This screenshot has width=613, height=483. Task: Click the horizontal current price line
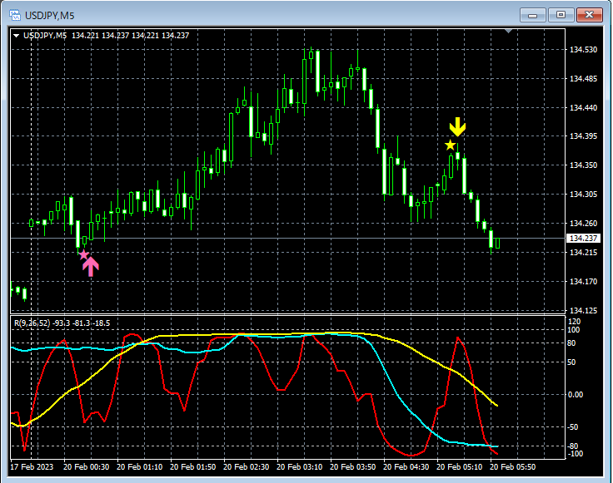click(287, 238)
